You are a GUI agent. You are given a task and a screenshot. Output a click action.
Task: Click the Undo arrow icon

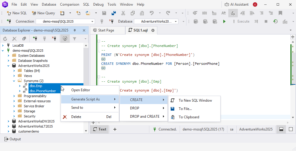[152, 13]
